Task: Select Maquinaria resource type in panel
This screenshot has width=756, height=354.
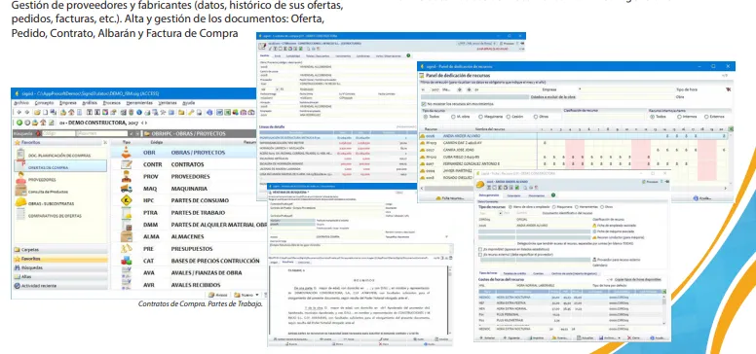Action: [480, 117]
